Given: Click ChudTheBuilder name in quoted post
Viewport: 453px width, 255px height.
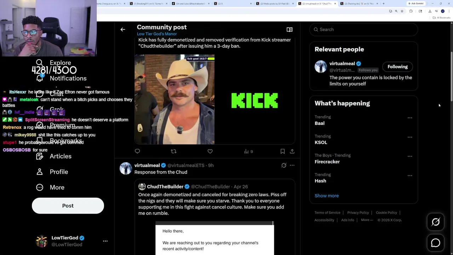Looking at the screenshot, I should [x=165, y=187].
